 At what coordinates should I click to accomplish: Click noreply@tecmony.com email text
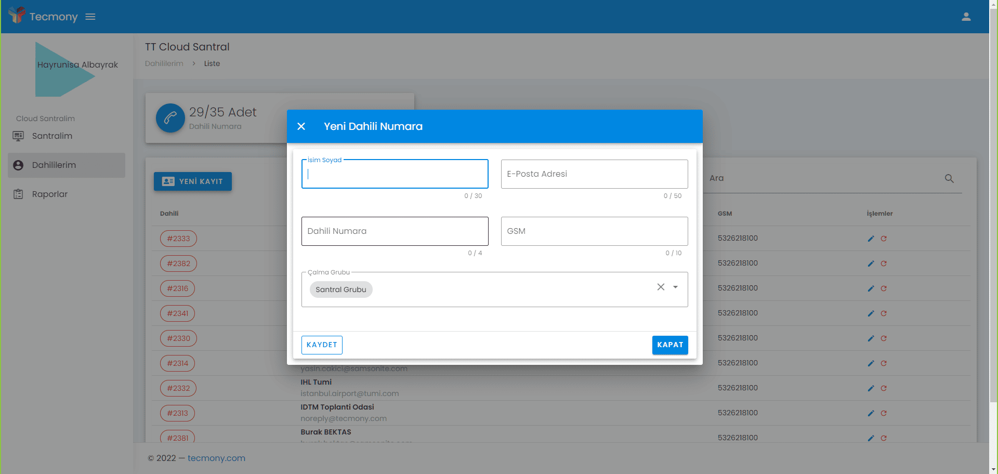[344, 418]
